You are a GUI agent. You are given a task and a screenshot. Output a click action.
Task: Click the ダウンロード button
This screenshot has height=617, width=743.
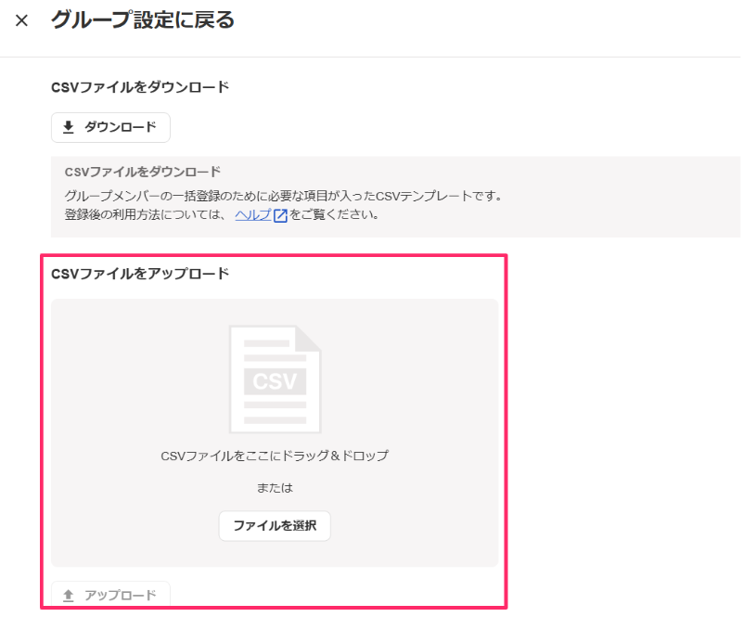pos(110,127)
